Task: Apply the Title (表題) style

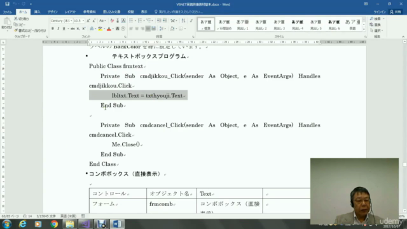Action: click(x=352, y=24)
